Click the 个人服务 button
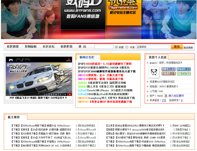This screenshot has height=151, width=197. pyautogui.click(x=184, y=69)
